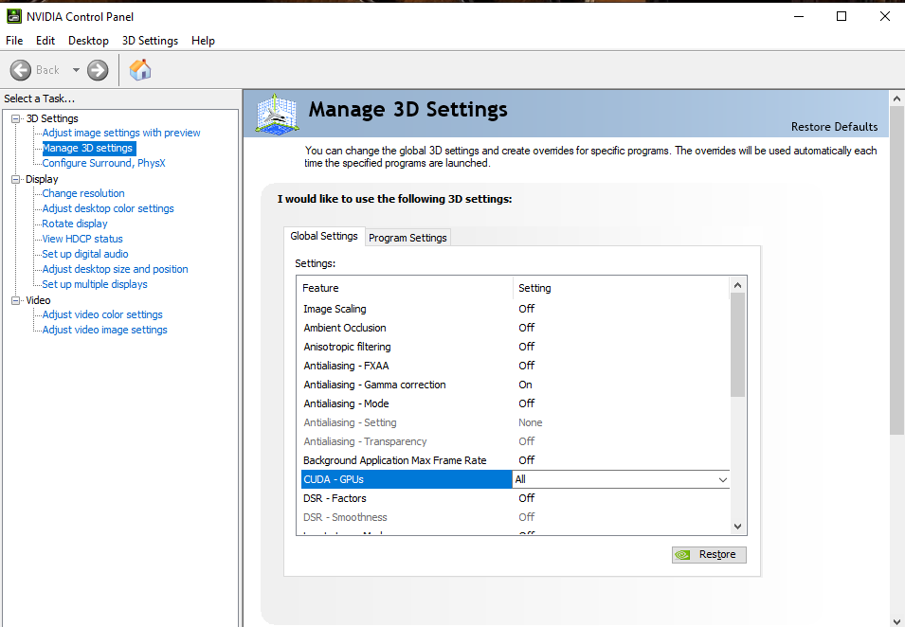The image size is (905, 627).
Task: Select the Anisotropic filtering row
Action: coord(516,347)
